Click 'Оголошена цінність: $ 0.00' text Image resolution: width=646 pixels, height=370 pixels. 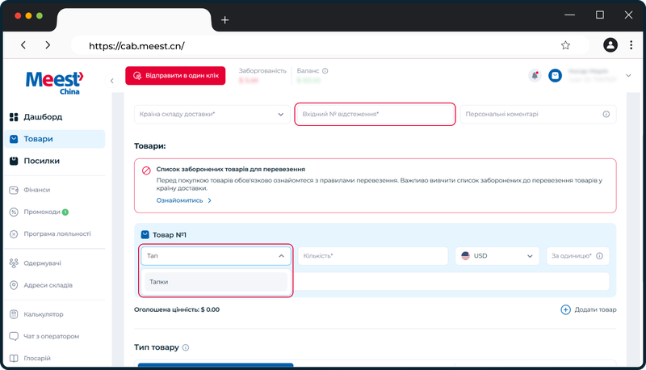(x=177, y=309)
